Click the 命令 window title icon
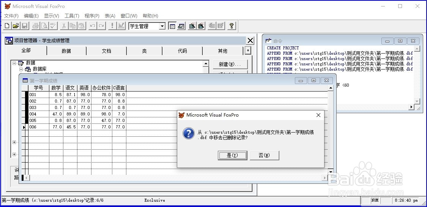The image size is (427, 207). click(x=269, y=41)
